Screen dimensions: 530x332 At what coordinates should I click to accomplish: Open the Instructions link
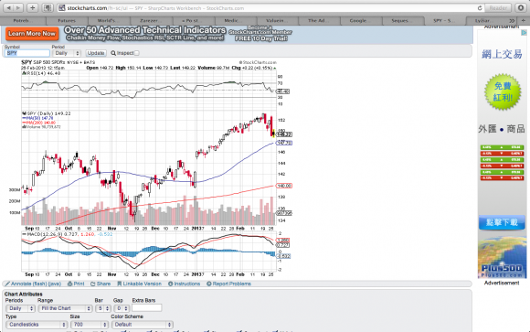point(185,284)
